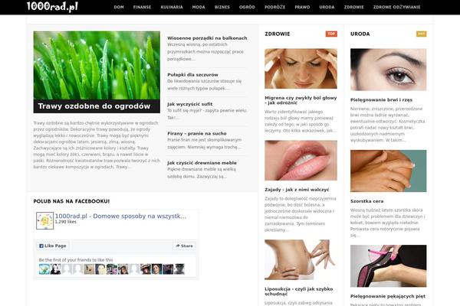Click the lips close-up thumbnail
460x306 pixels.
[301, 161]
